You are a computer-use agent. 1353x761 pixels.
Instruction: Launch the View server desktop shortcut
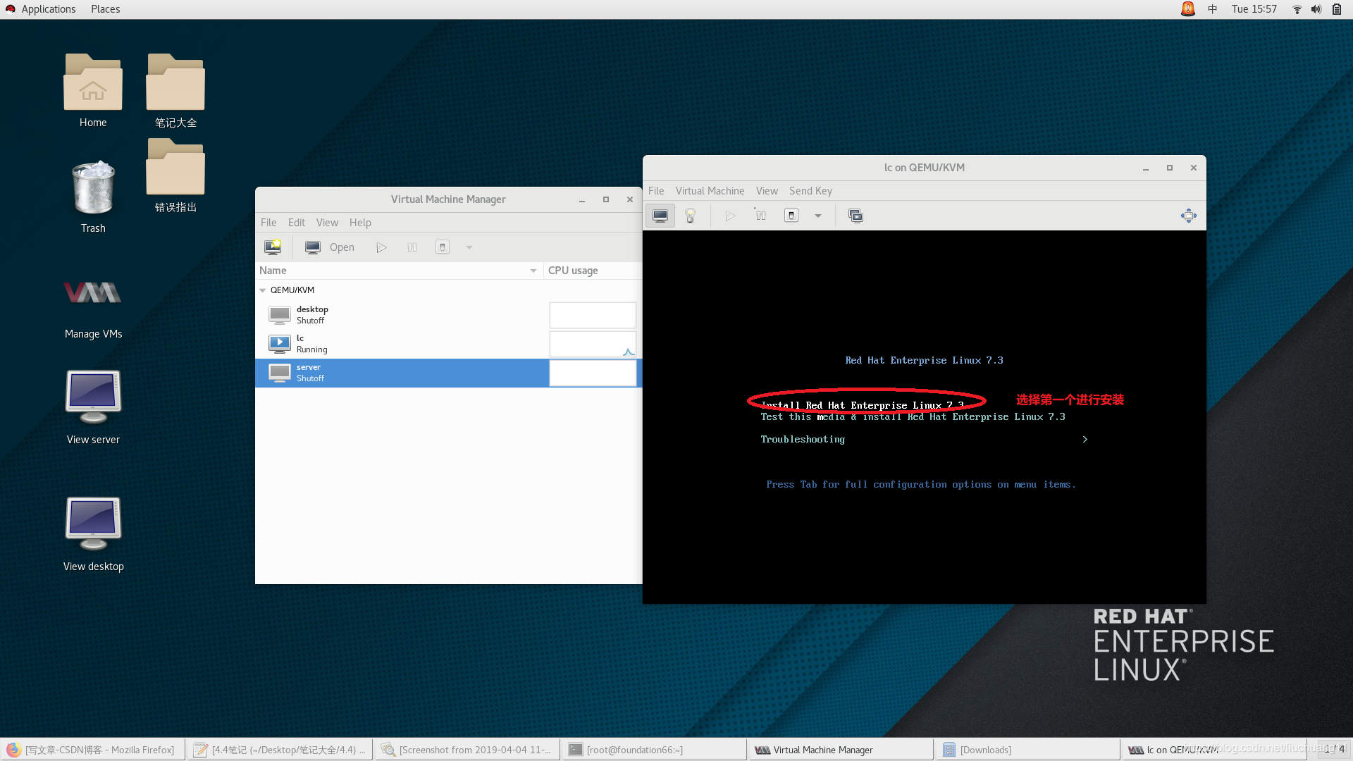tap(93, 407)
